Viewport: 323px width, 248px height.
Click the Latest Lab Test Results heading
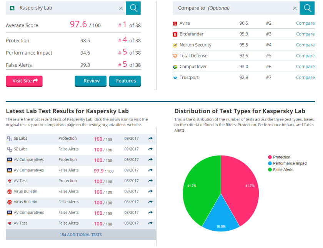point(67,111)
